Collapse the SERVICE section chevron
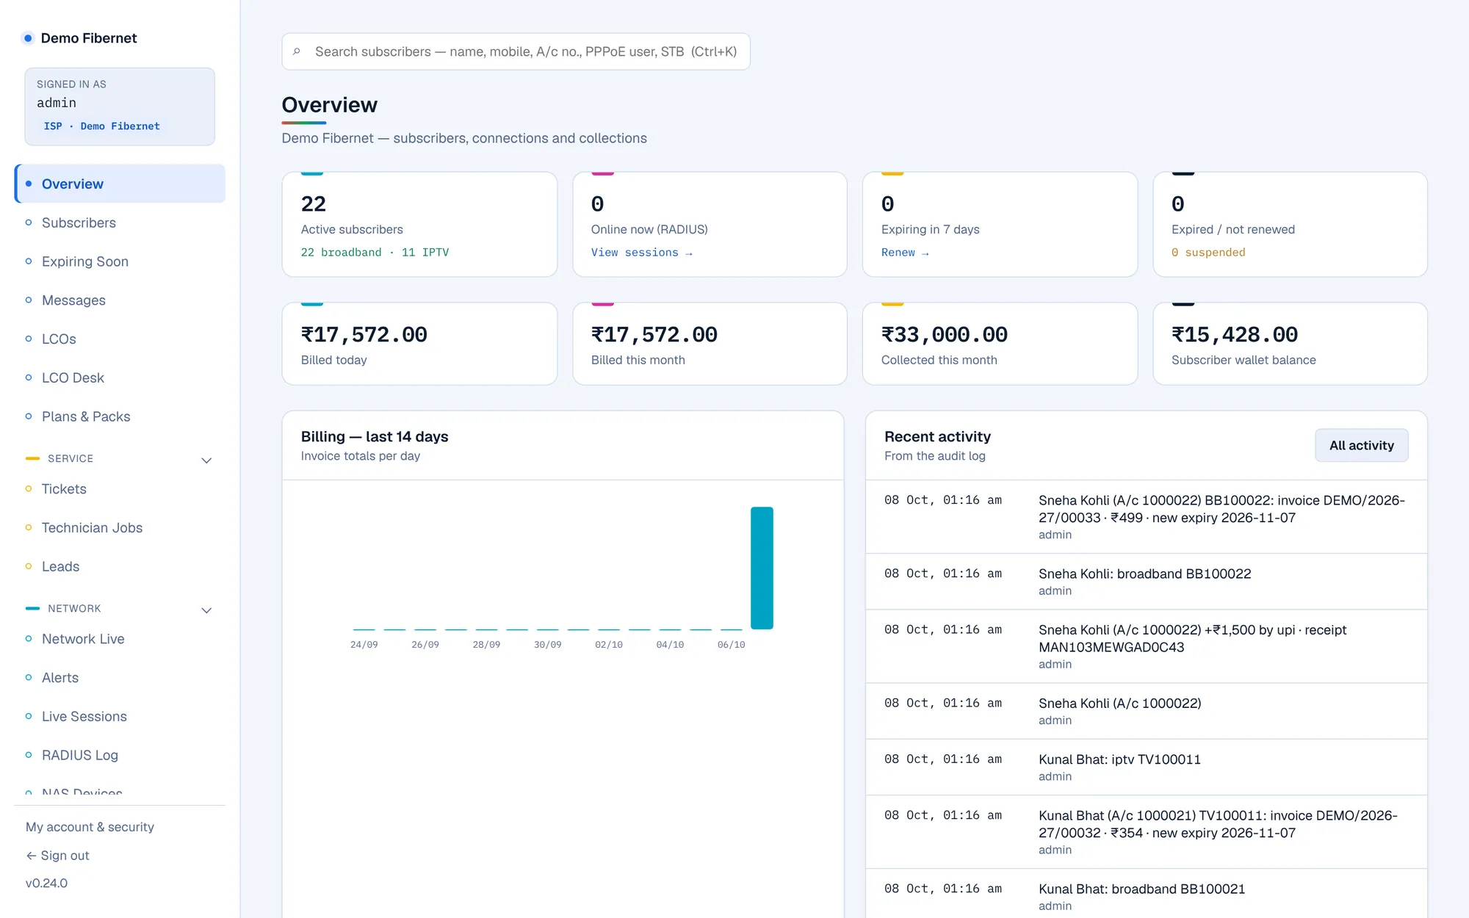This screenshot has height=918, width=1469. point(206,460)
